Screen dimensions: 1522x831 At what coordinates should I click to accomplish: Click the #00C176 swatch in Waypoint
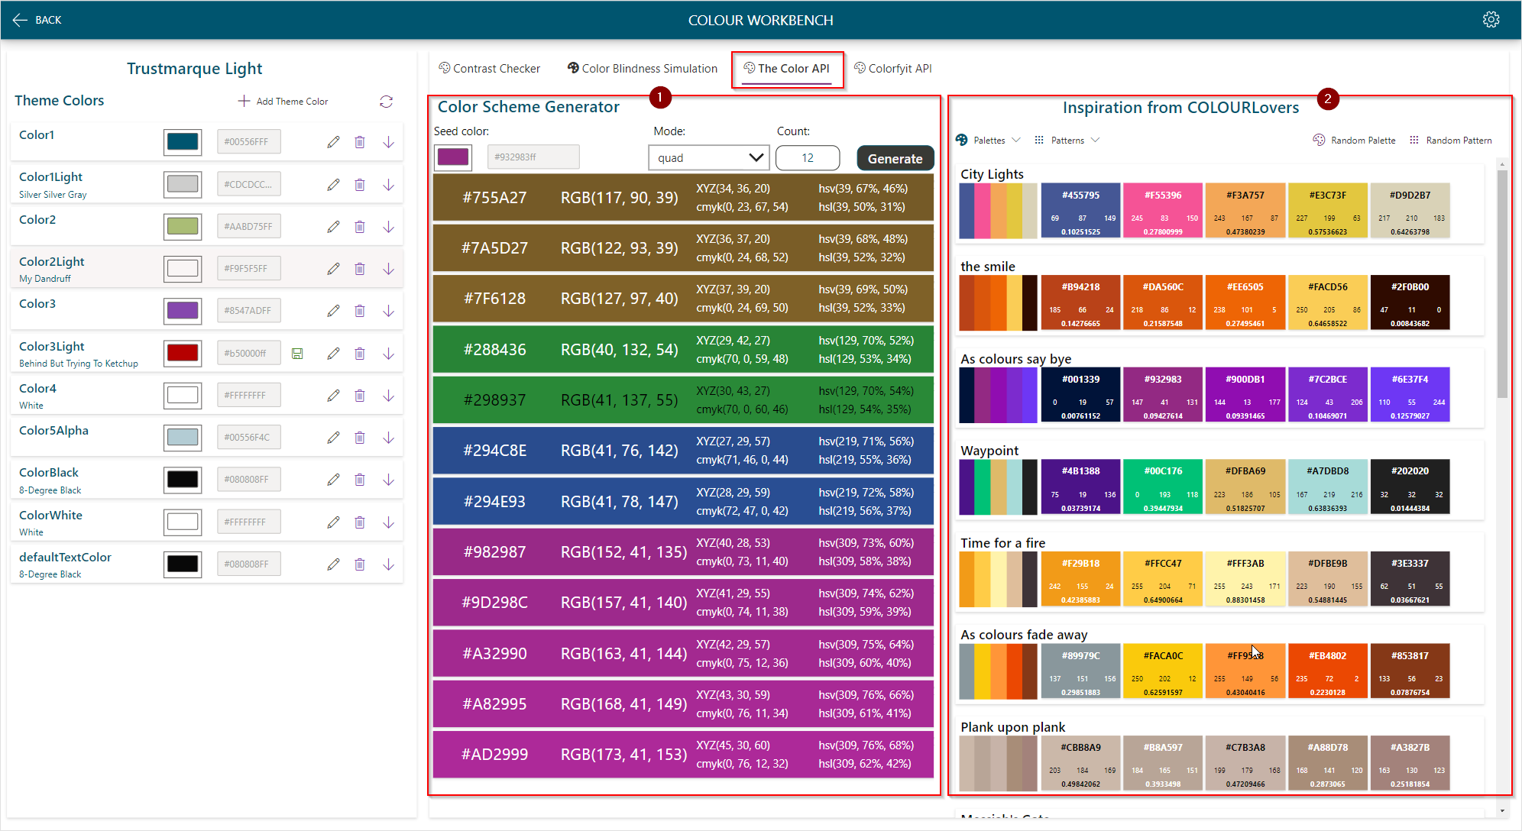1163,487
